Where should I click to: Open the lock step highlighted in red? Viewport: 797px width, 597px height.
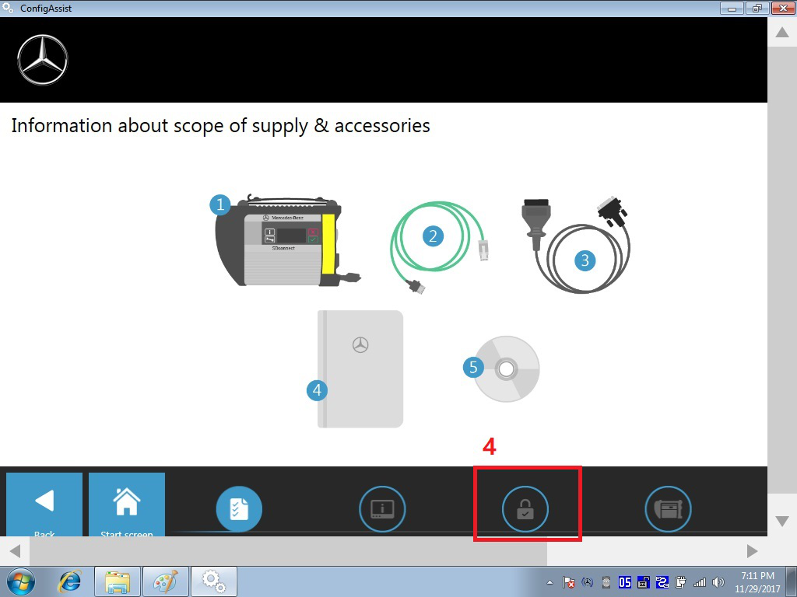[x=527, y=509]
